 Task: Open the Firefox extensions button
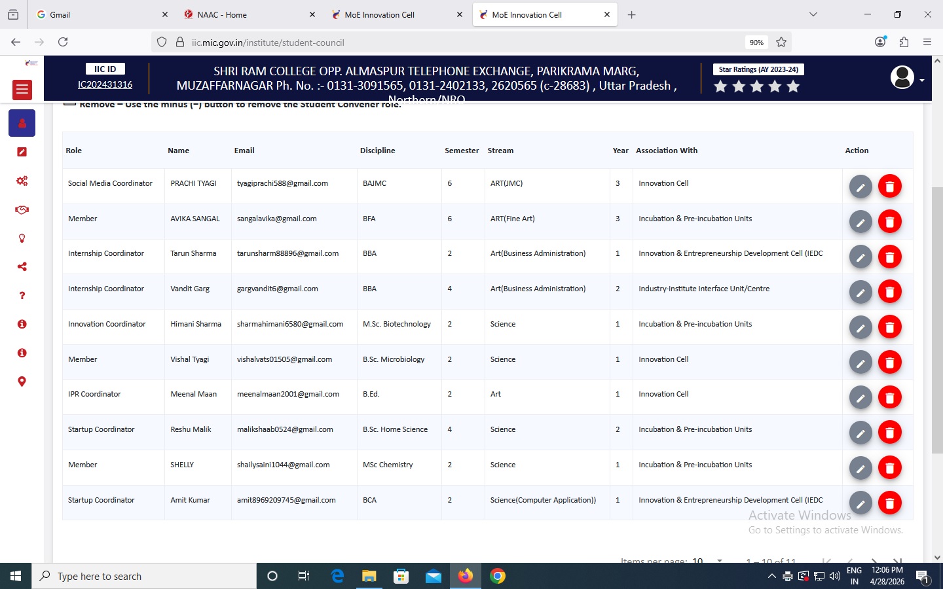click(x=904, y=42)
